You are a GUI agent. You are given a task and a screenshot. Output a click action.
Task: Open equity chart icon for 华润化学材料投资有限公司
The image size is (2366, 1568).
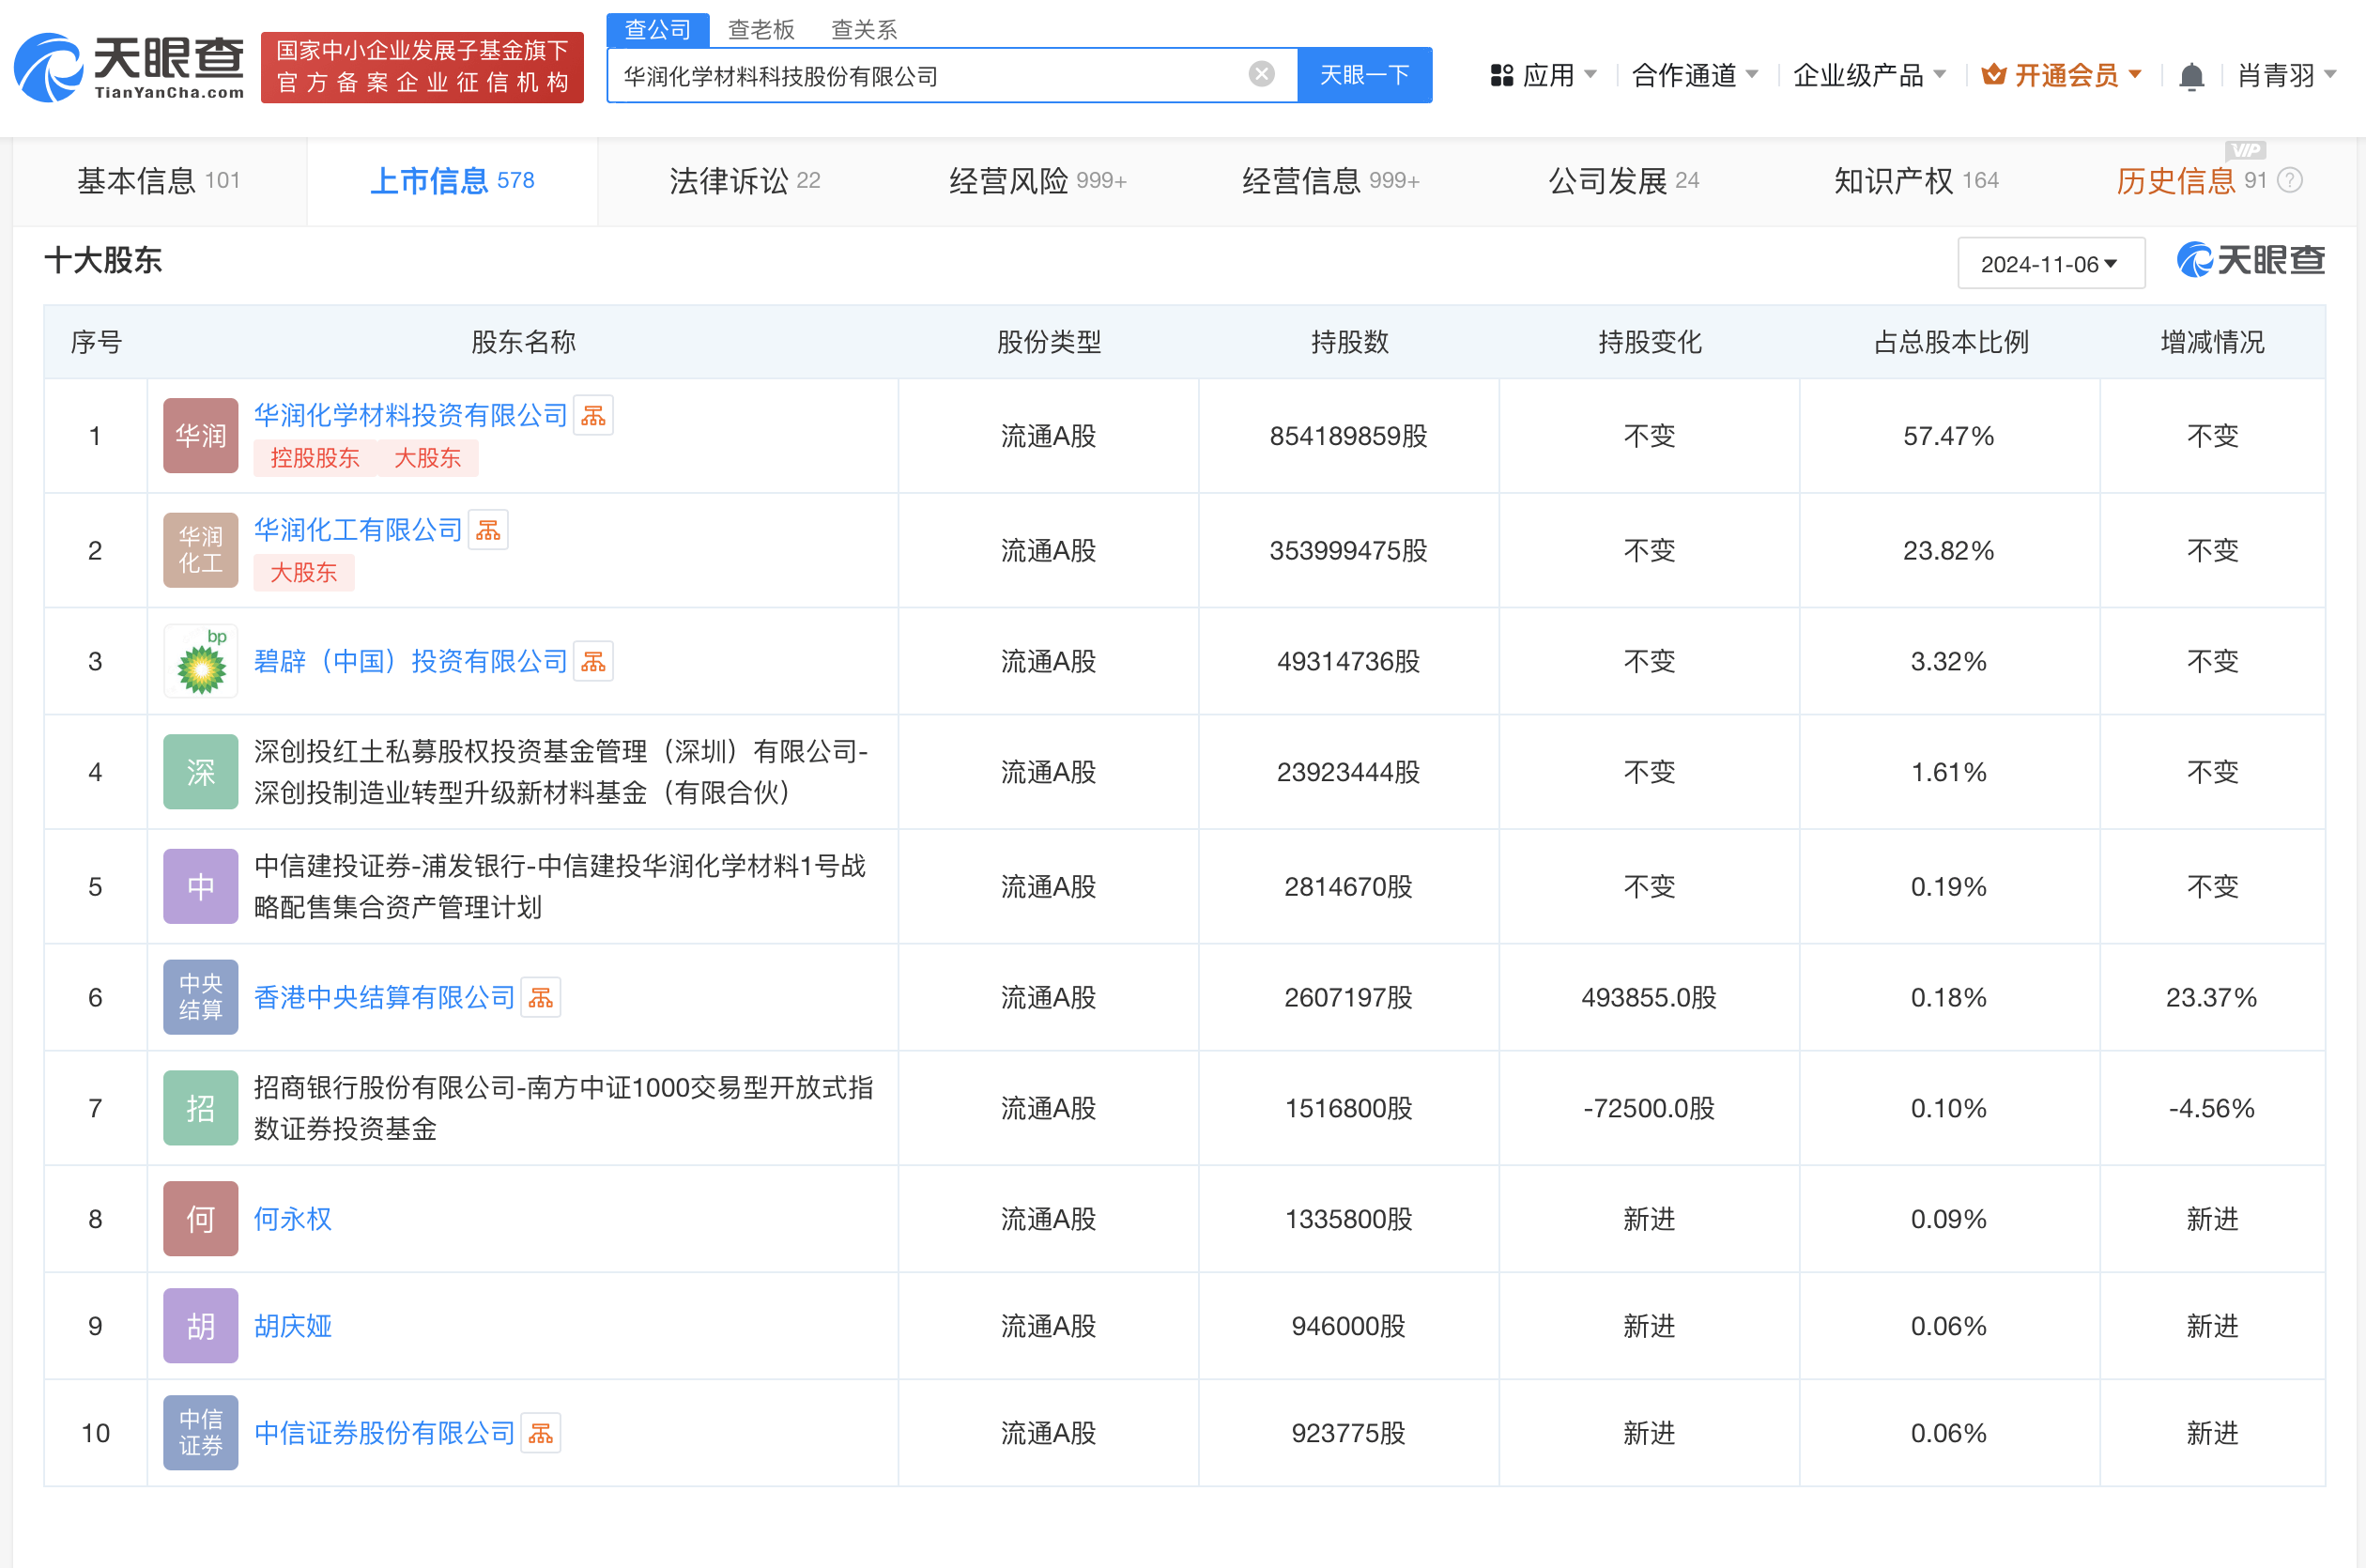(593, 415)
